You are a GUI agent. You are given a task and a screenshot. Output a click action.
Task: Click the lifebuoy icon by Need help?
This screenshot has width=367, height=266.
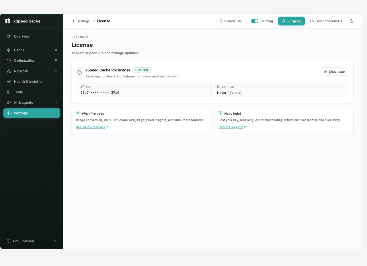(220, 113)
